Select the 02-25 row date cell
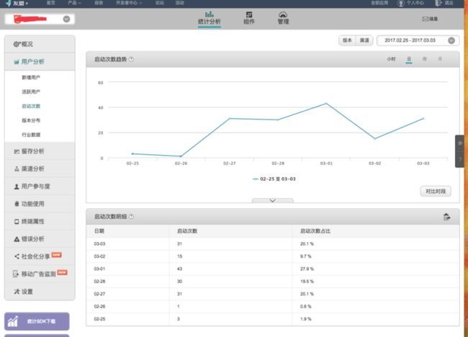This screenshot has height=337, width=468. pos(99,319)
